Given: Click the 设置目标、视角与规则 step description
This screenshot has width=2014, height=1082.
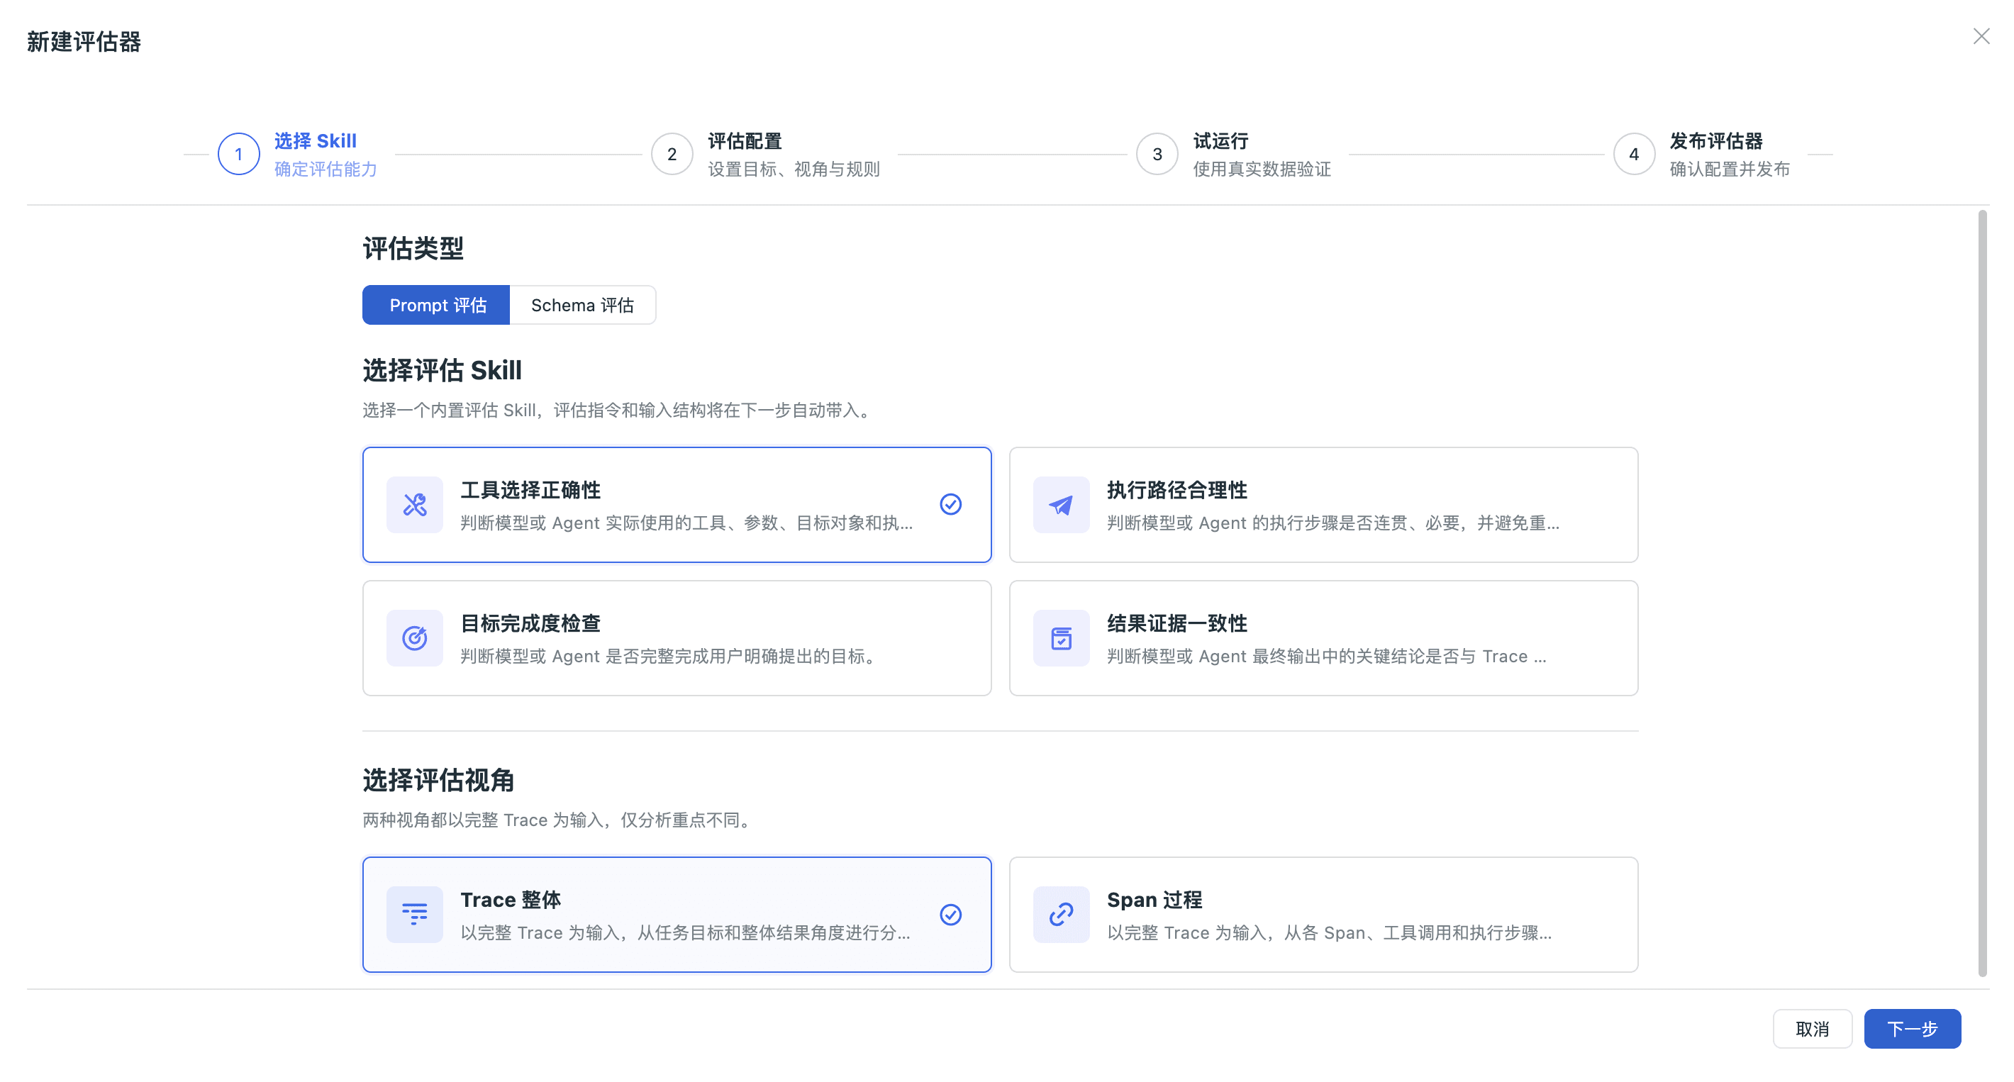Looking at the screenshot, I should (794, 169).
